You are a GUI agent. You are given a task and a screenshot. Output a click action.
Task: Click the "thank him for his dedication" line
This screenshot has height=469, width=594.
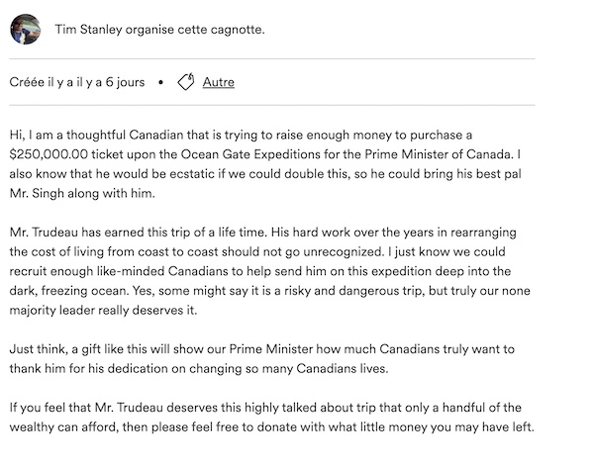(x=199, y=369)
